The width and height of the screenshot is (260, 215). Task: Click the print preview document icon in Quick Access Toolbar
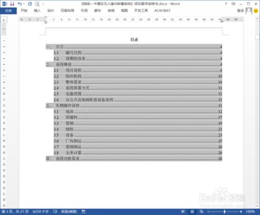click(x=37, y=4)
